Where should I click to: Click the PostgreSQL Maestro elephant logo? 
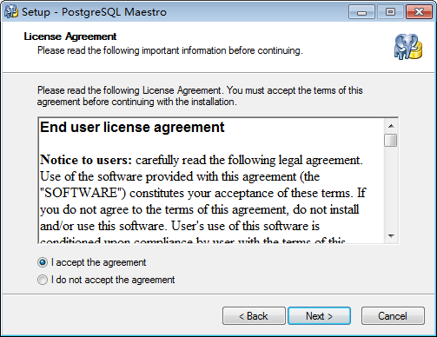[408, 47]
